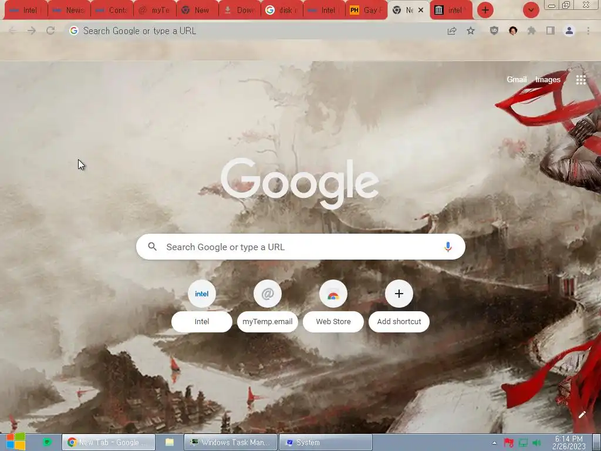The width and height of the screenshot is (601, 451).
Task: Open the myTemp.email shortcut icon
Action: [268, 294]
